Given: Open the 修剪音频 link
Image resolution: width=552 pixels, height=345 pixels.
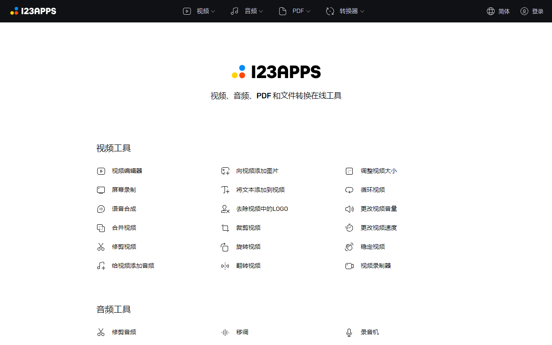Looking at the screenshot, I should (x=124, y=332).
